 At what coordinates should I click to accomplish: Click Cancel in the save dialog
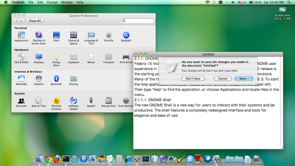point(223,78)
